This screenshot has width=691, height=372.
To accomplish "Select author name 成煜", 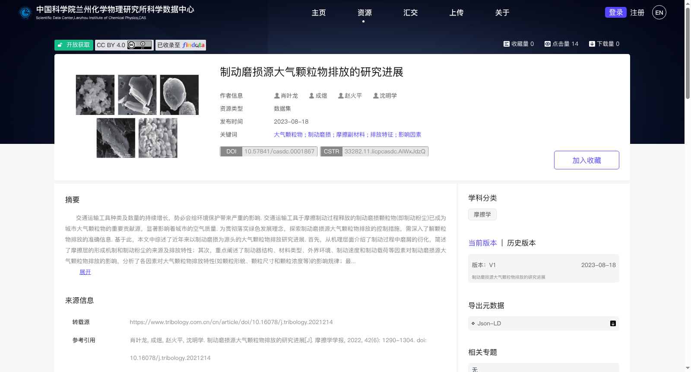I will coord(321,96).
